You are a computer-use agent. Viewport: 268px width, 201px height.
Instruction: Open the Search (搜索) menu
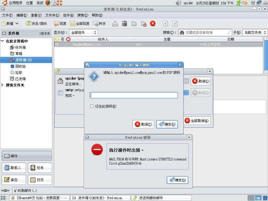(x=83, y=15)
